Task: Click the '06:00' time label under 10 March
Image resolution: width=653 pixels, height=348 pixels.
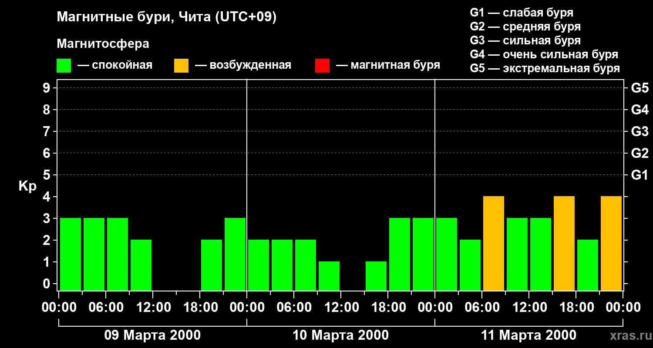Action: (294, 308)
